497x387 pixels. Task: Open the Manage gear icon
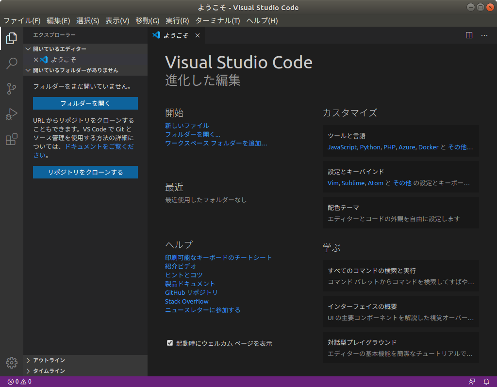click(x=12, y=363)
